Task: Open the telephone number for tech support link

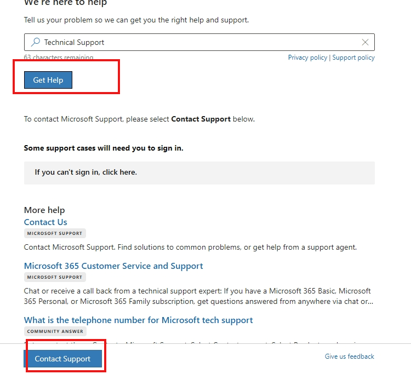Action: pyautogui.click(x=139, y=320)
